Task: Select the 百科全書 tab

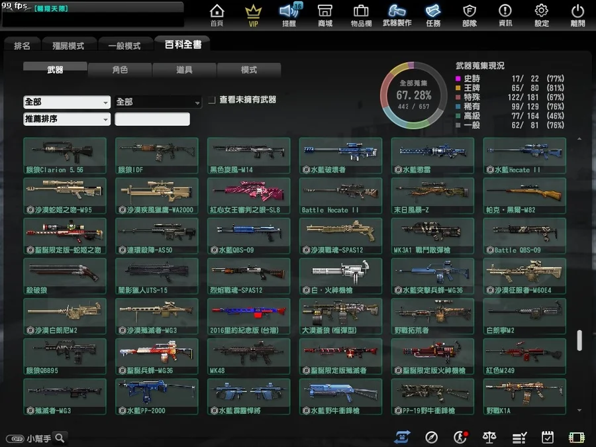Action: [x=183, y=44]
